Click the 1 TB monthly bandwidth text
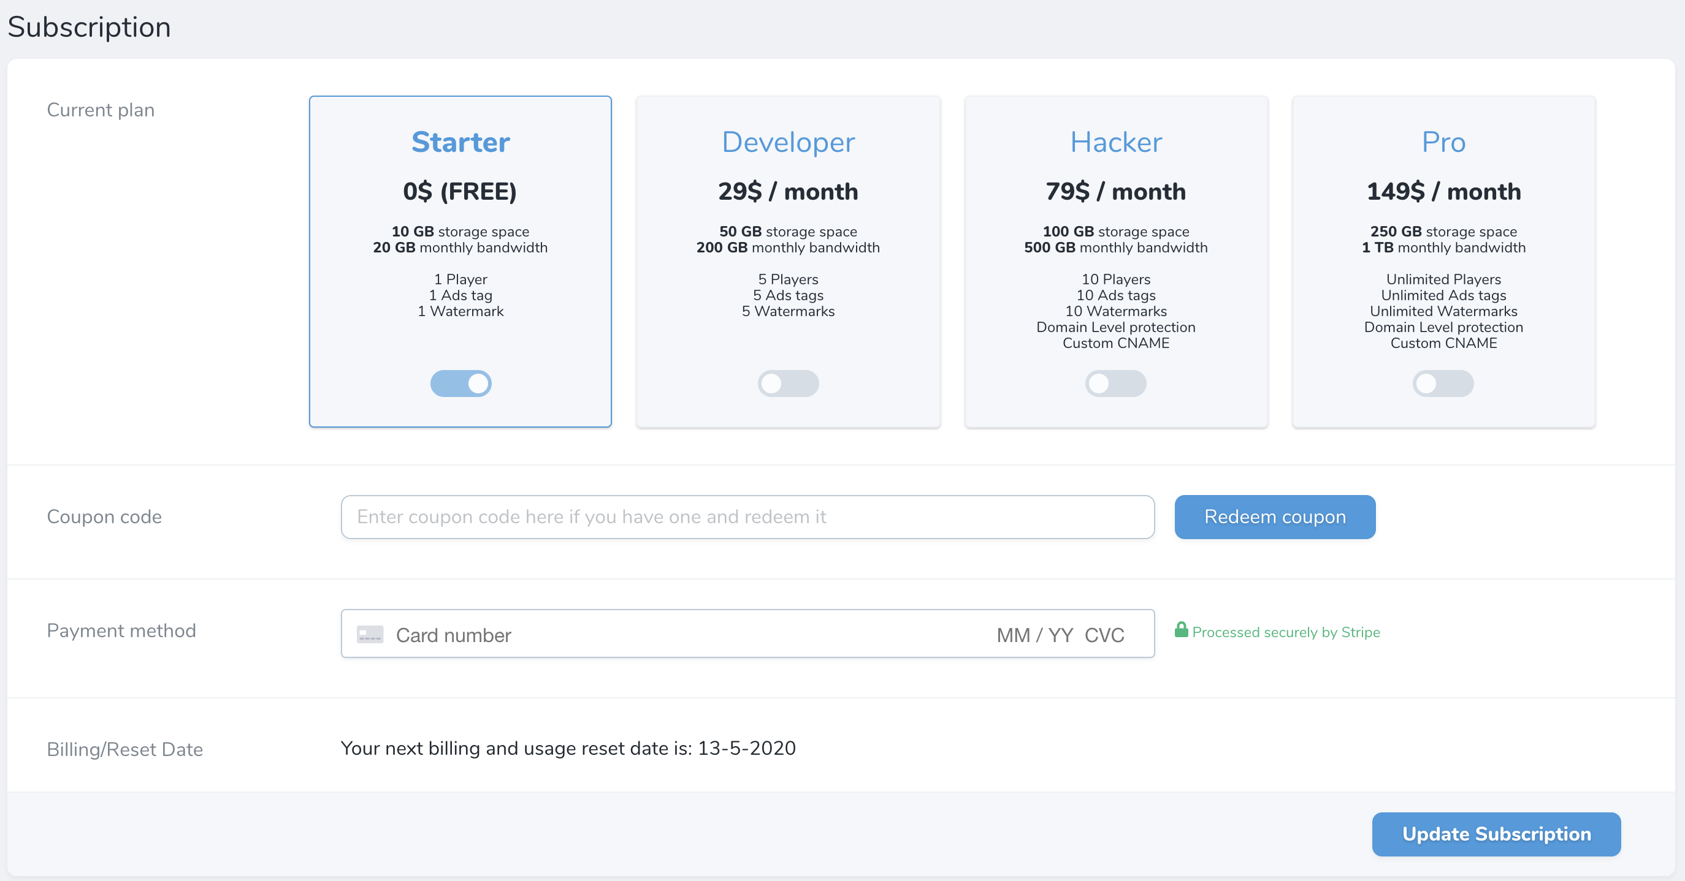The width and height of the screenshot is (1685, 881). 1443,248
